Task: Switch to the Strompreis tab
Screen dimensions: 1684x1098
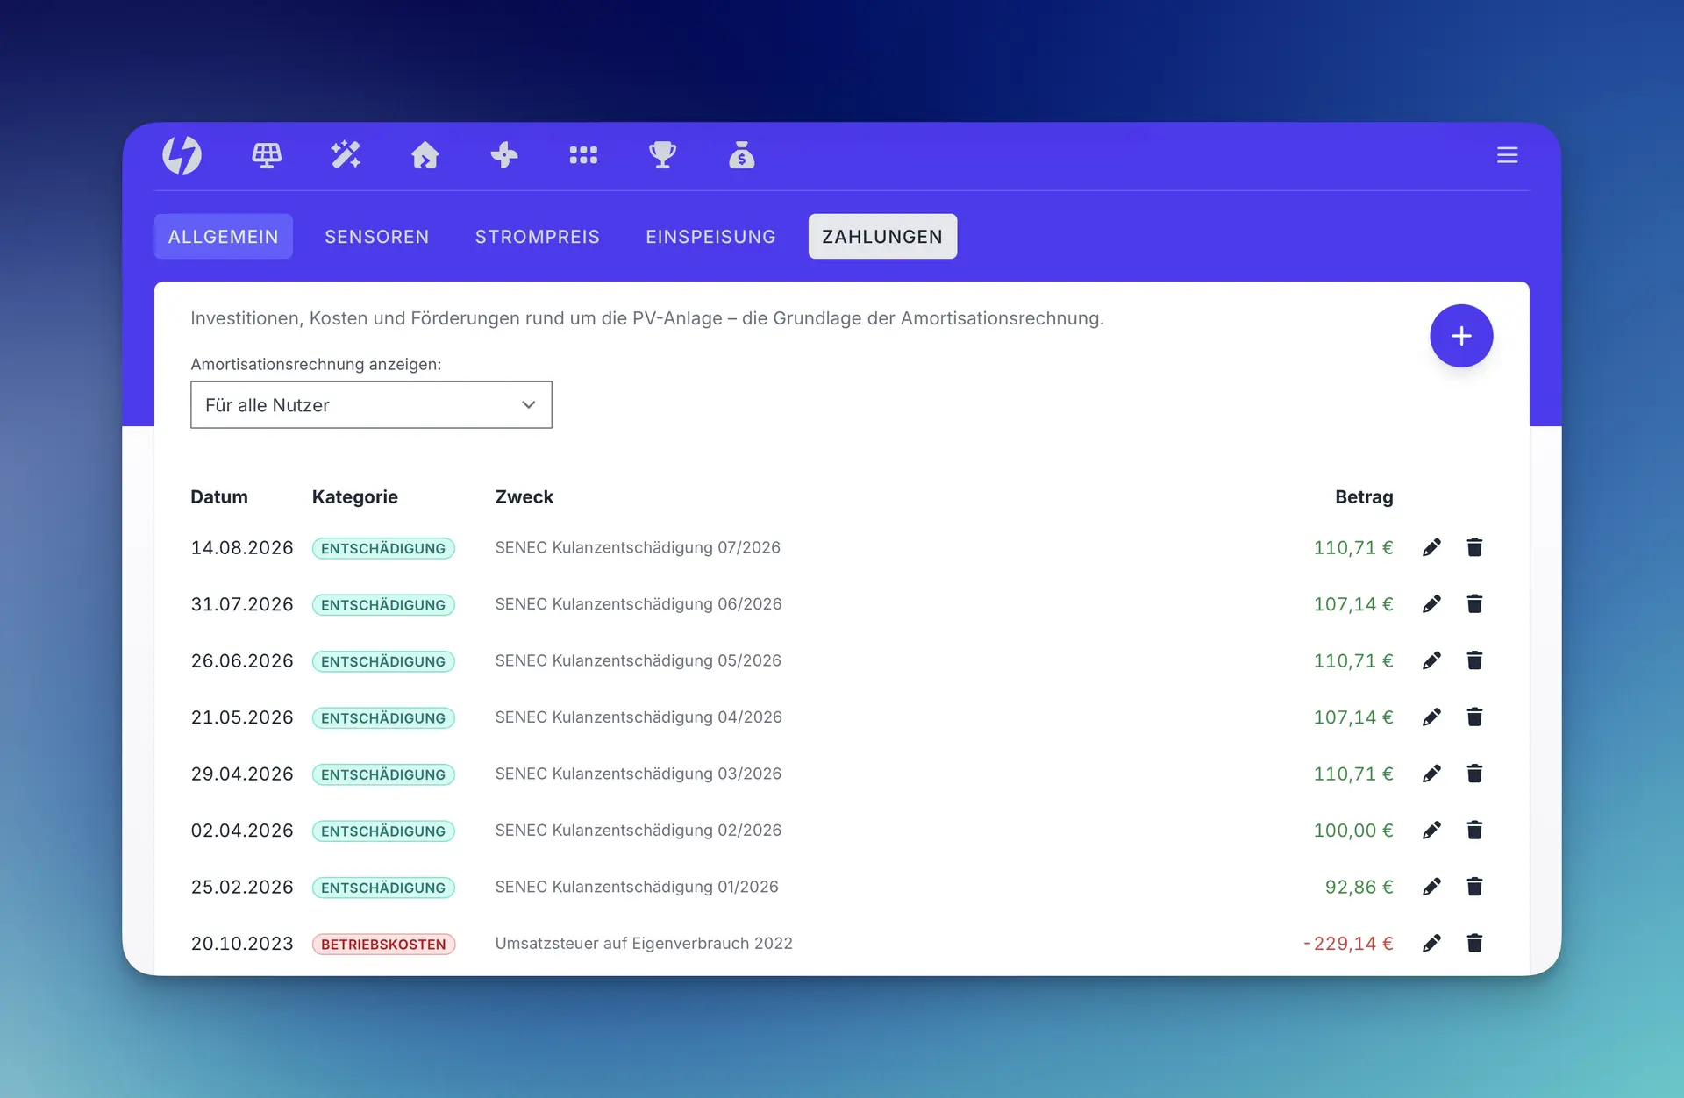Action: point(538,237)
